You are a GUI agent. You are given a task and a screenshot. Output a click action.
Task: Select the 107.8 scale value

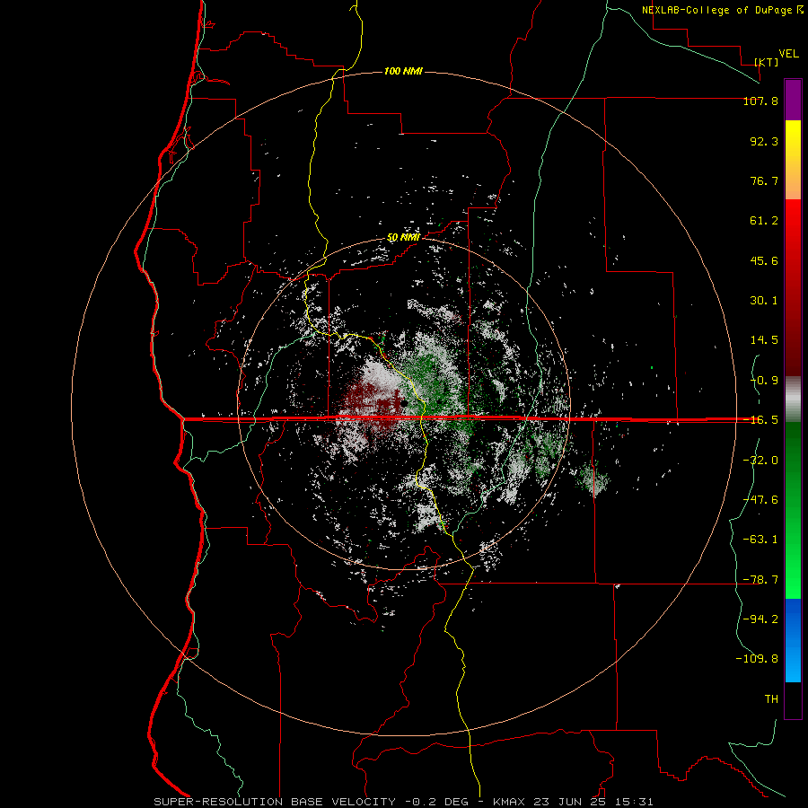tap(760, 101)
